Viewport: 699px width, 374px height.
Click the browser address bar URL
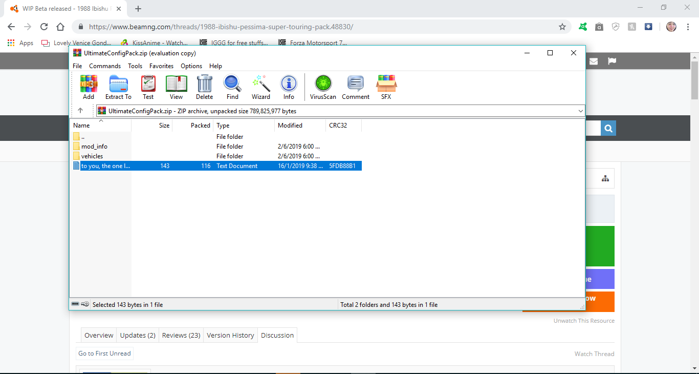coord(221,27)
